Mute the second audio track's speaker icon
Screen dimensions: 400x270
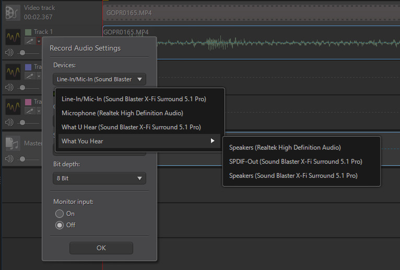(x=9, y=88)
